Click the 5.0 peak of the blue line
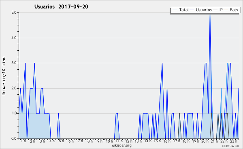Screen dimensions: 243x149 click(210, 14)
